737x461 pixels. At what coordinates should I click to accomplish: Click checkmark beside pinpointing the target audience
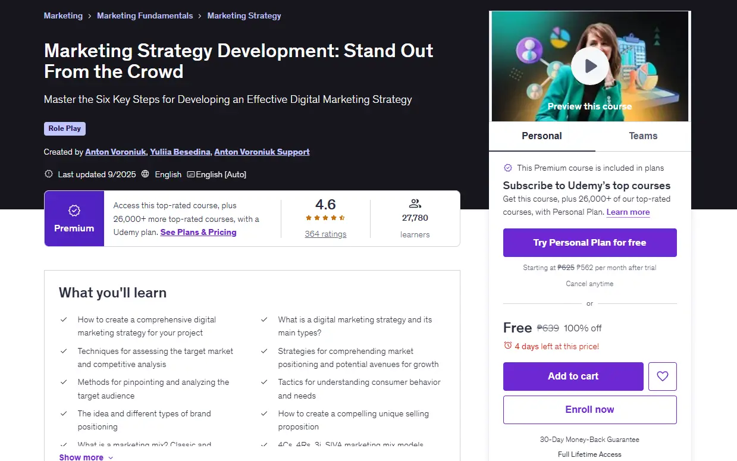pos(64,382)
